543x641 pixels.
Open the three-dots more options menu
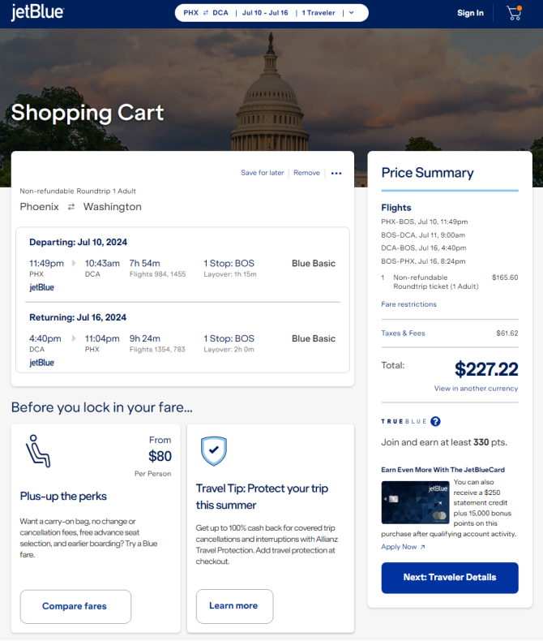click(336, 174)
